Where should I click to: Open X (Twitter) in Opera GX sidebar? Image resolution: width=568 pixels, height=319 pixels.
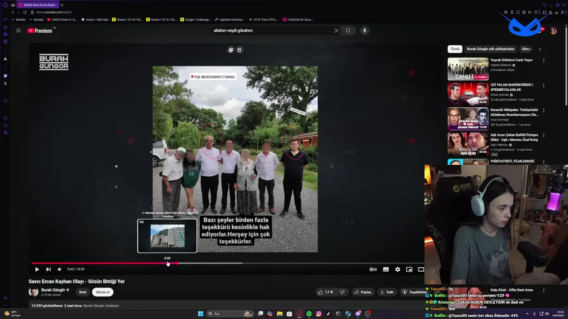coord(5,83)
